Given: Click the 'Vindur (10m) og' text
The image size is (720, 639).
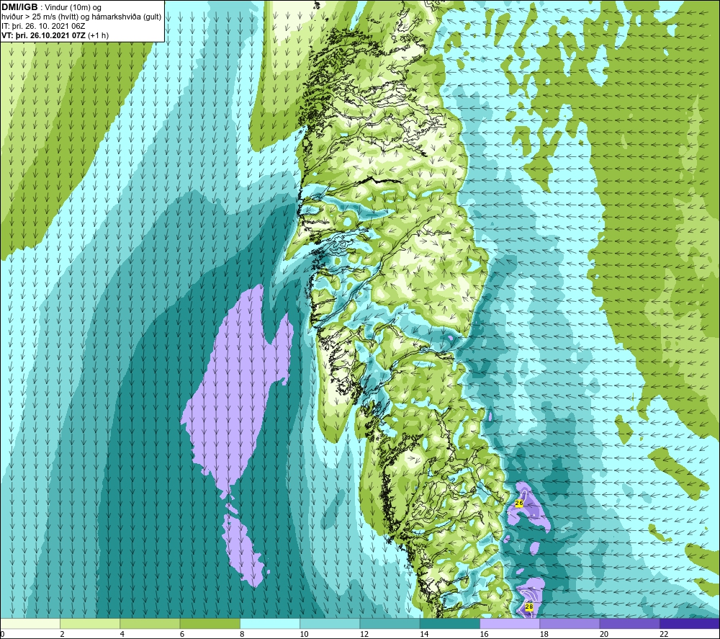Looking at the screenshot, I should coord(73,8).
